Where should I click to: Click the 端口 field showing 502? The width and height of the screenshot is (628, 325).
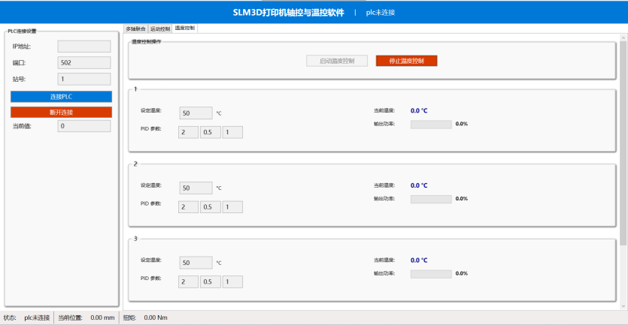click(x=84, y=63)
